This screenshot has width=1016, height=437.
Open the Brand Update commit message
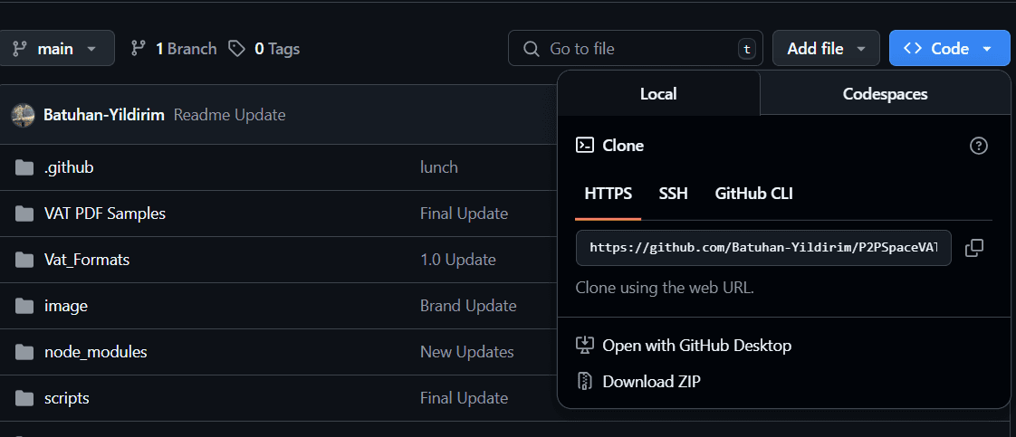pyautogui.click(x=468, y=306)
